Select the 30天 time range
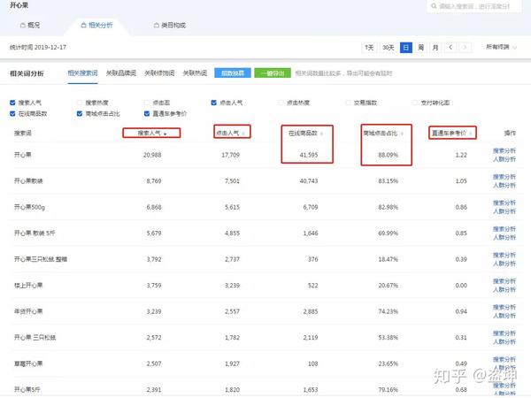531x398 pixels. point(389,48)
